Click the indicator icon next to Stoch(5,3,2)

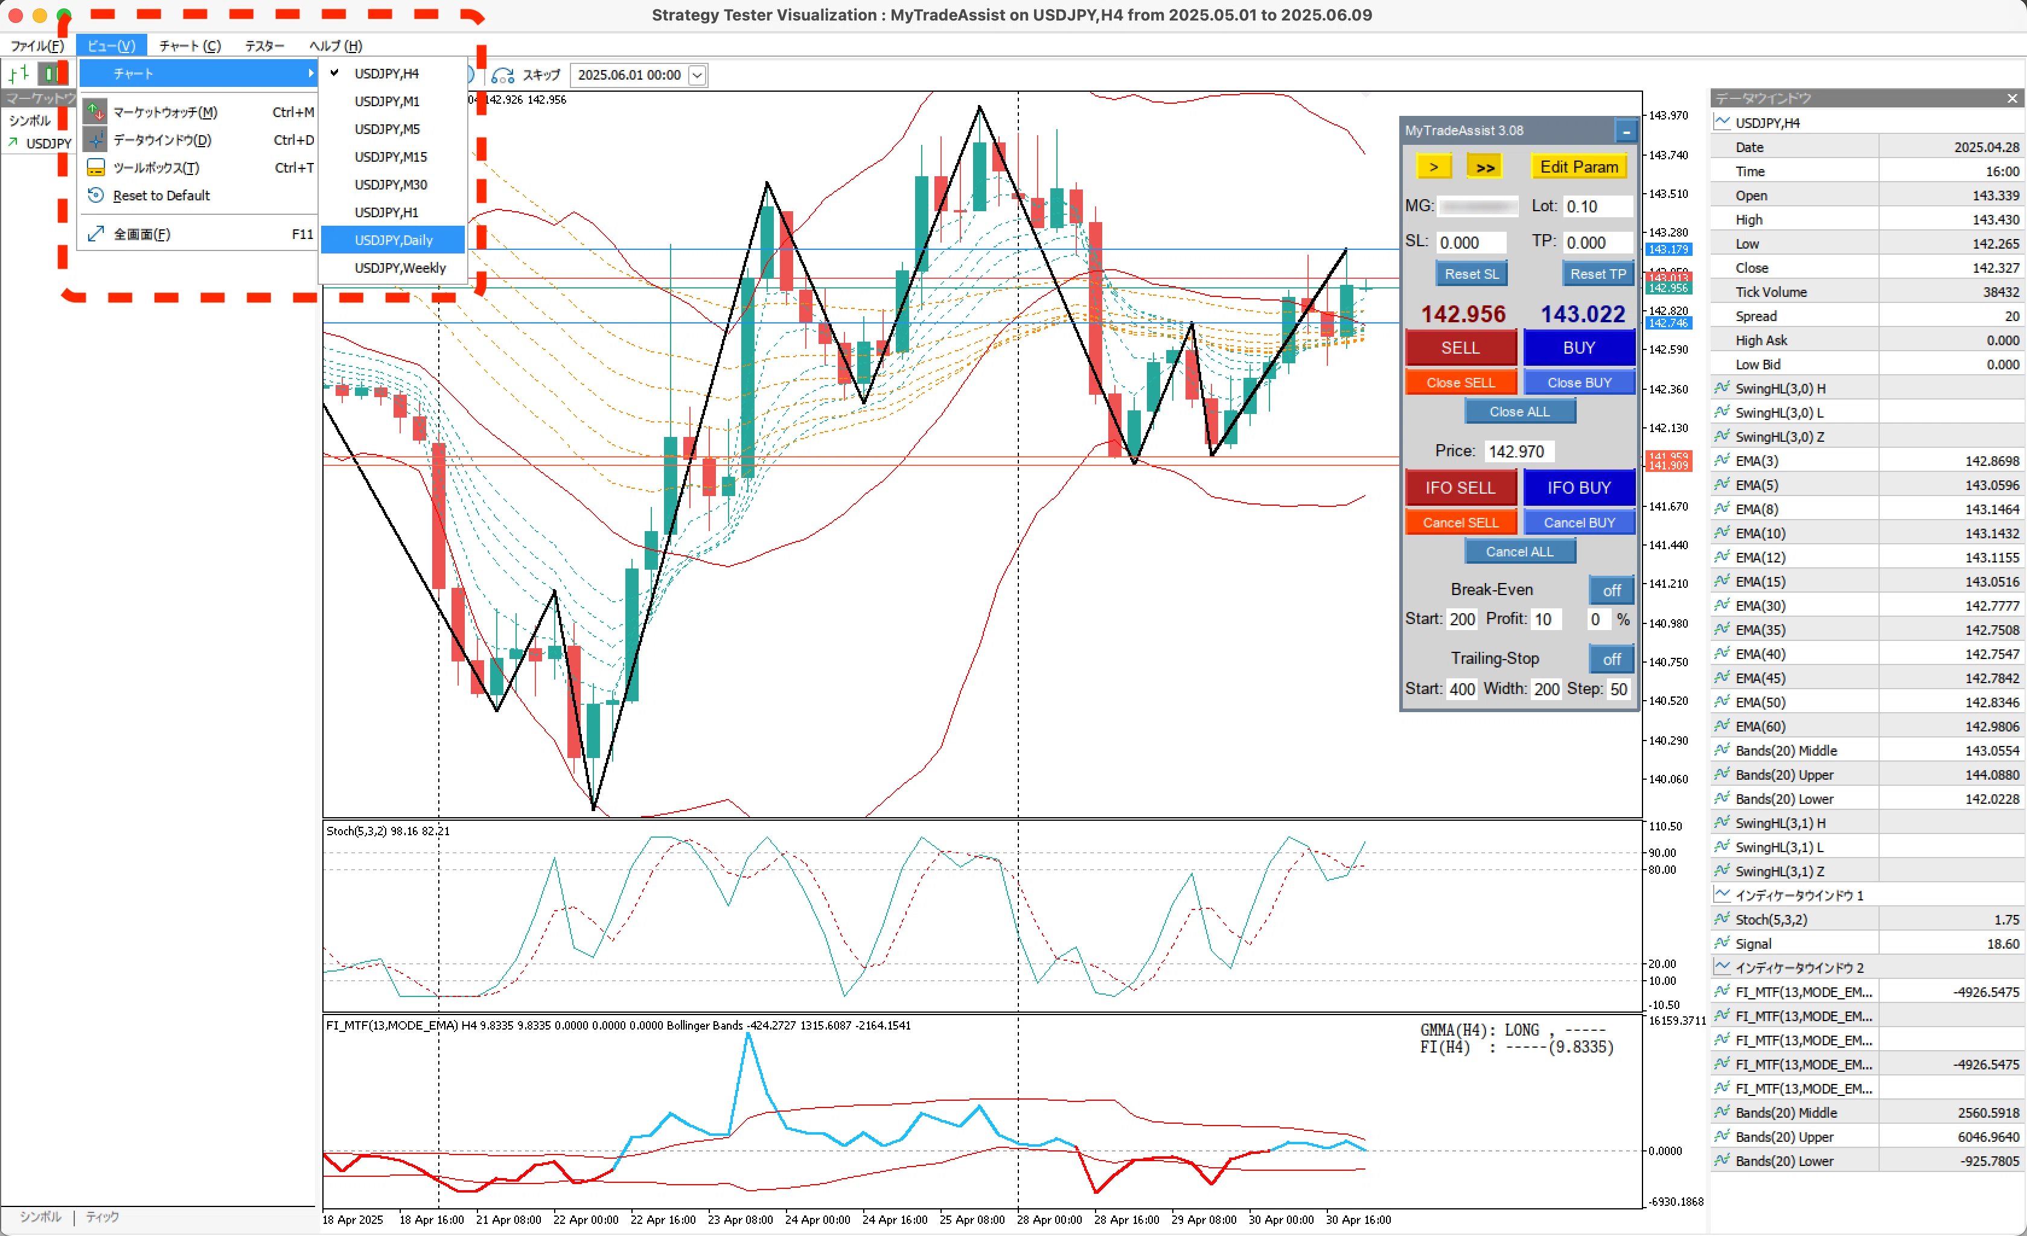click(x=1722, y=919)
